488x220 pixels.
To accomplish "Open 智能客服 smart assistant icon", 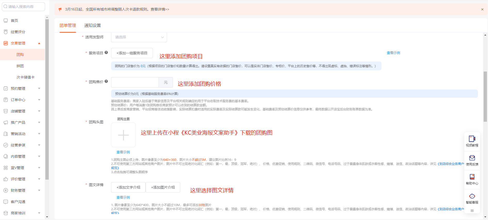I will pos(472,196).
